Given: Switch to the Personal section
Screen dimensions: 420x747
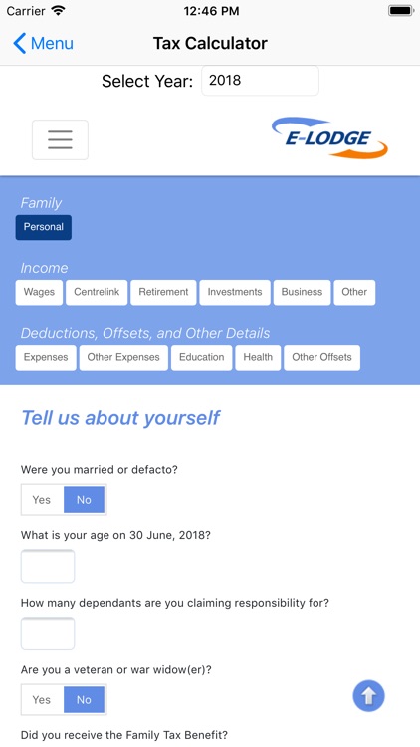Looking at the screenshot, I should (x=44, y=227).
